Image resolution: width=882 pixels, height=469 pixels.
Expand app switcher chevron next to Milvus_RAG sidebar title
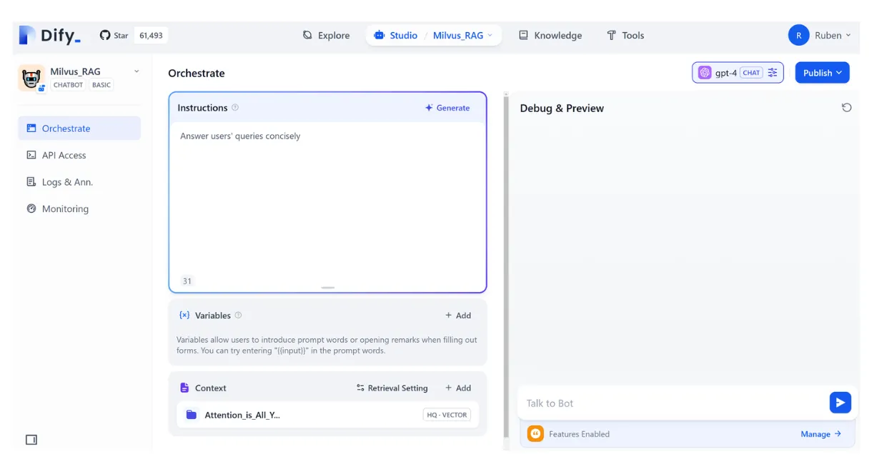click(x=137, y=71)
